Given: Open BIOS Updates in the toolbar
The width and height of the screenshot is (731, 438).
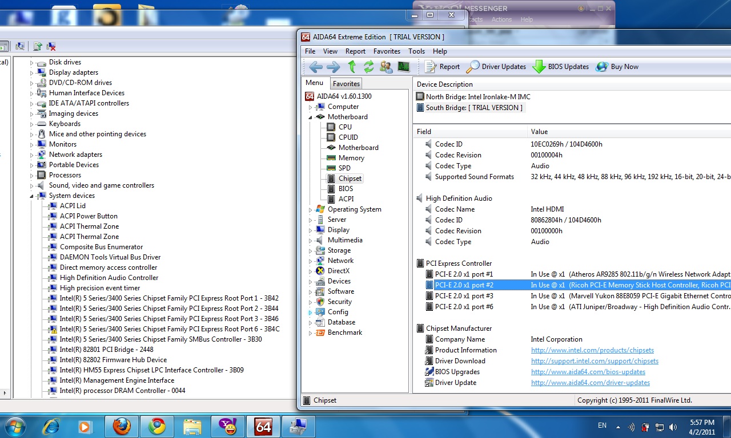Looking at the screenshot, I should click(561, 67).
